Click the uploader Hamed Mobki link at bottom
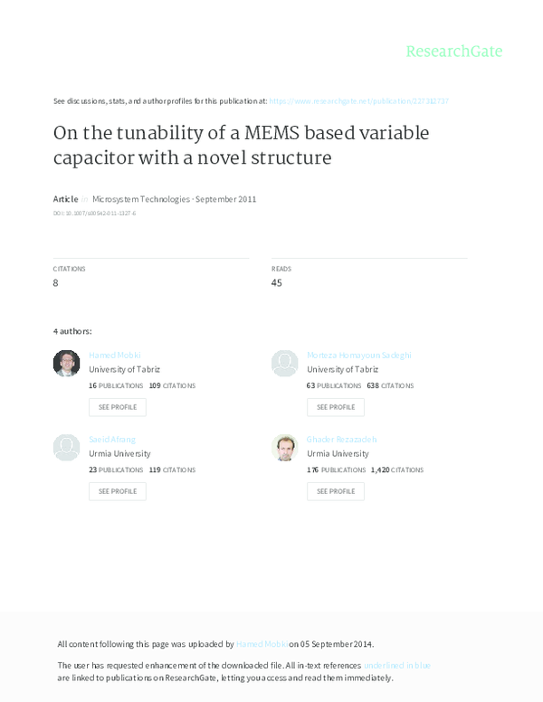 262,644
